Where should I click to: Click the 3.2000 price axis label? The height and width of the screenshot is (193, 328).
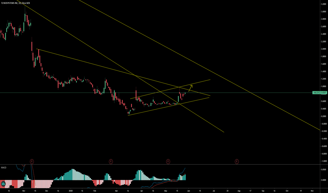pyautogui.click(x=323, y=4)
